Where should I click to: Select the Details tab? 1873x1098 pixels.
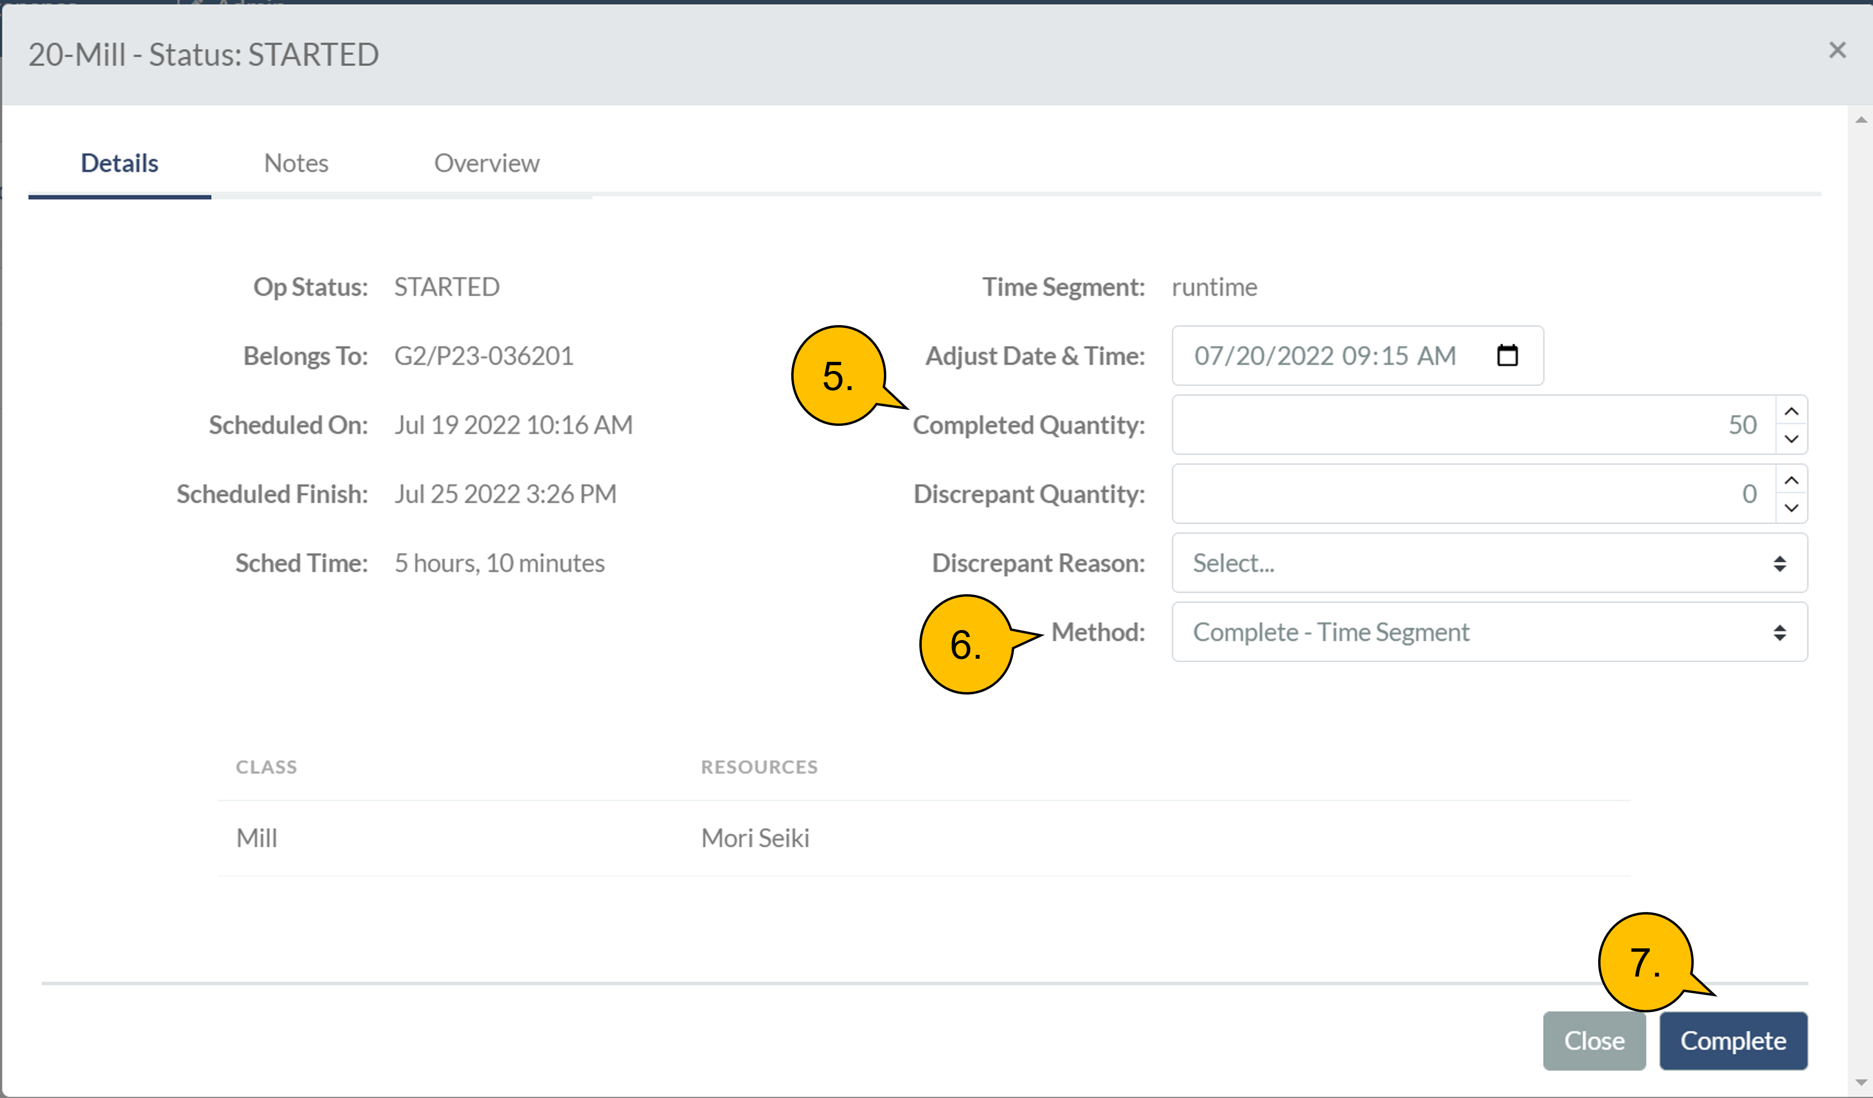click(x=119, y=163)
